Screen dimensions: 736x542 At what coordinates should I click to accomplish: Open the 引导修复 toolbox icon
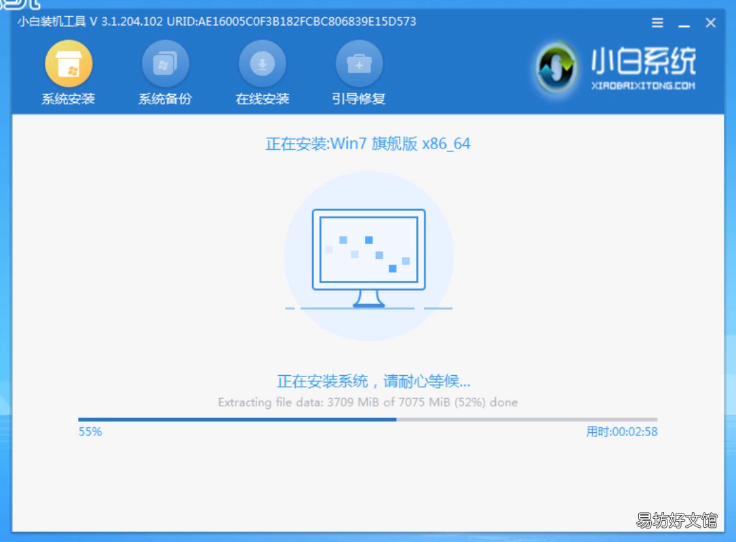359,63
